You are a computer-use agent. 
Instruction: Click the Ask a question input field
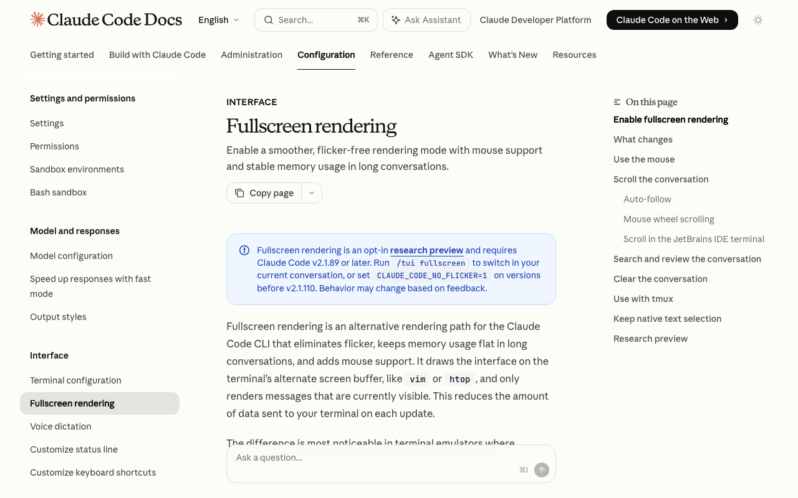click(x=374, y=458)
